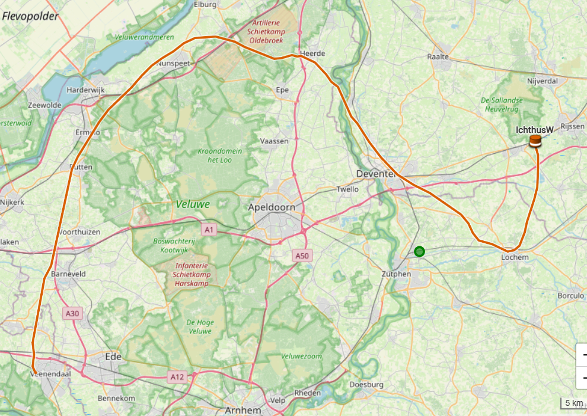Viewport: 587px width, 416px height.
Task: Click the Deventer city label
Action: (376, 174)
